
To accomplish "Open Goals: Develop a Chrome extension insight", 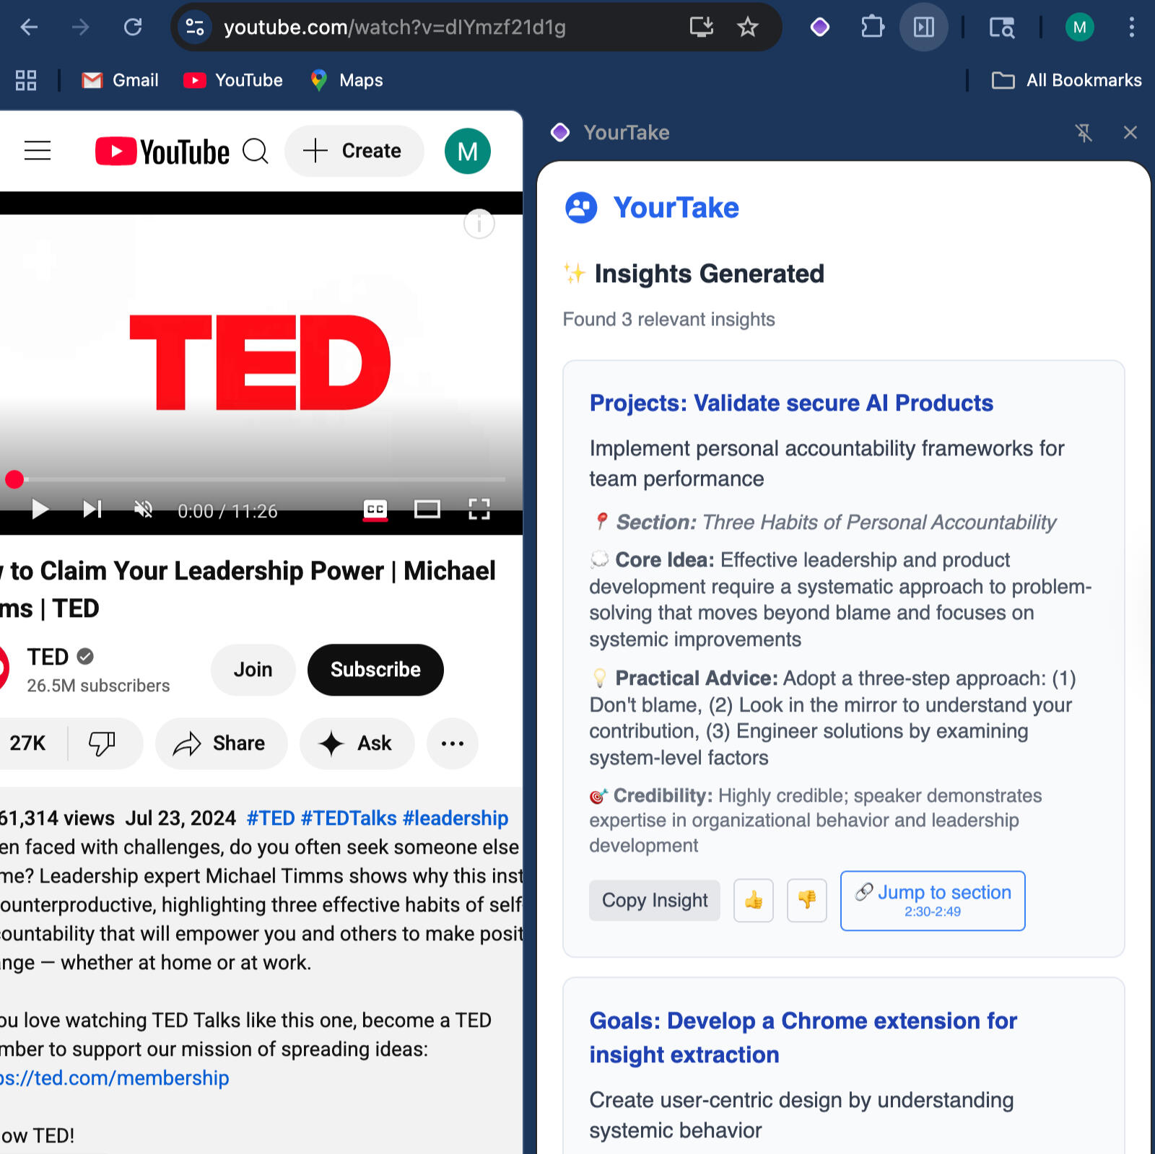I will (x=803, y=1037).
